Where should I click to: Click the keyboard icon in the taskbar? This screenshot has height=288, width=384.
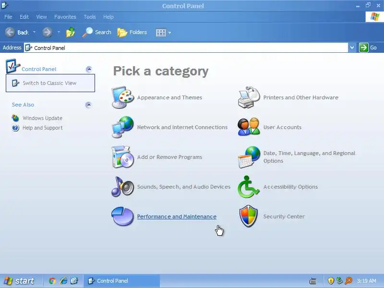pos(313,281)
